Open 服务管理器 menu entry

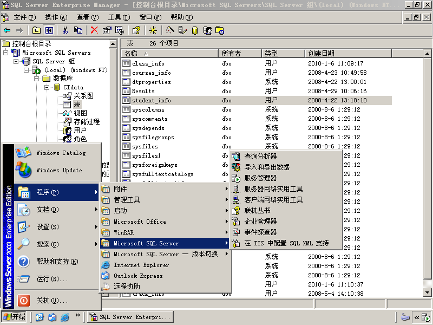(x=286, y=178)
